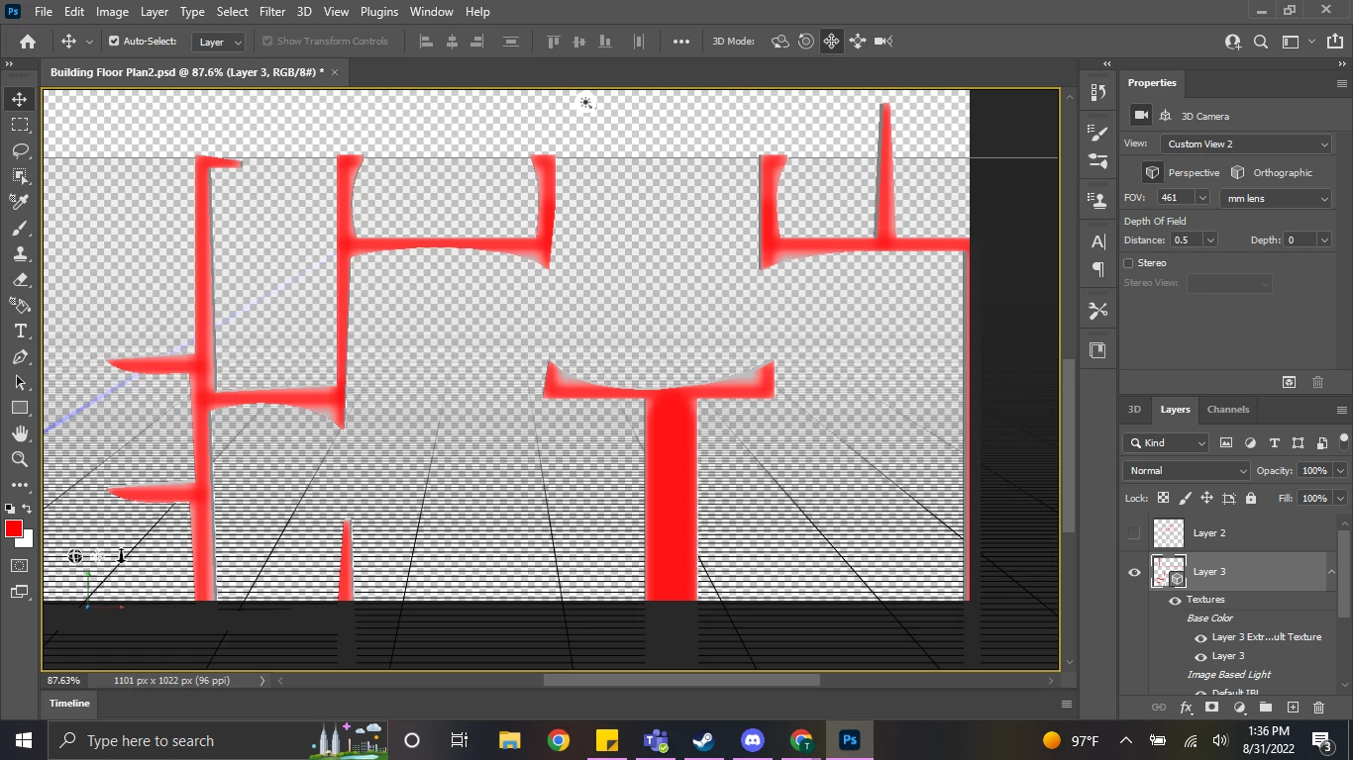Viewport: 1353px width, 760px height.
Task: Create a new layer
Action: (1293, 708)
